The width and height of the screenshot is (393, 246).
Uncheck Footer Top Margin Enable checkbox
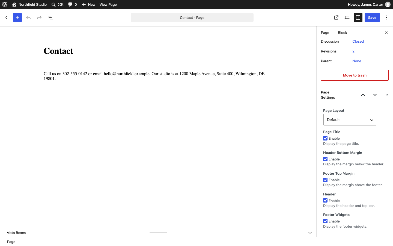[325, 180]
